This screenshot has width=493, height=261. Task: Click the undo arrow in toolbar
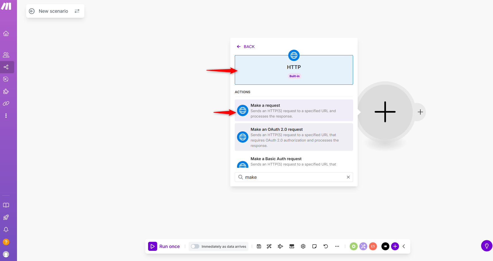coord(326,246)
